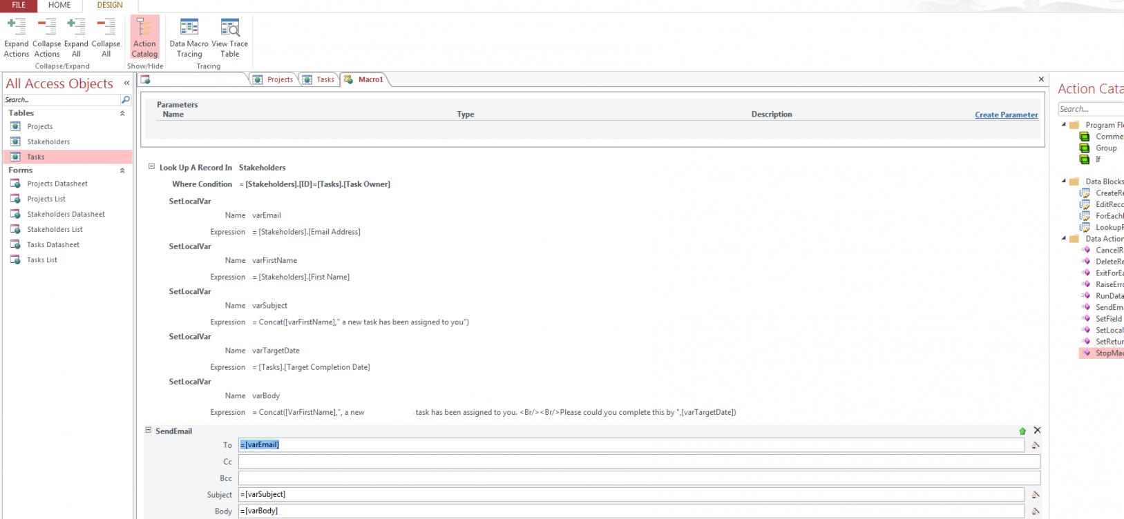Click the Bcc field of SendEmail

(639, 478)
